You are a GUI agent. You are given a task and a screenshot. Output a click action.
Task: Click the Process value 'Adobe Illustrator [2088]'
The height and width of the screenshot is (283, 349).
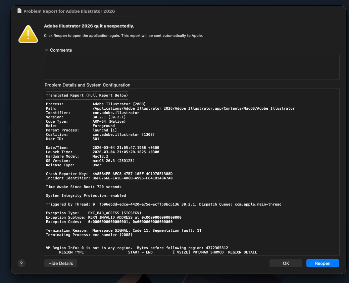tap(119, 104)
